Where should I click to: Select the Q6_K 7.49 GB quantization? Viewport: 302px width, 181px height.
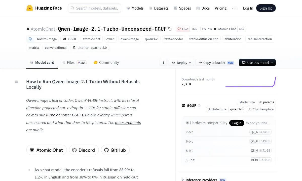coord(260,141)
